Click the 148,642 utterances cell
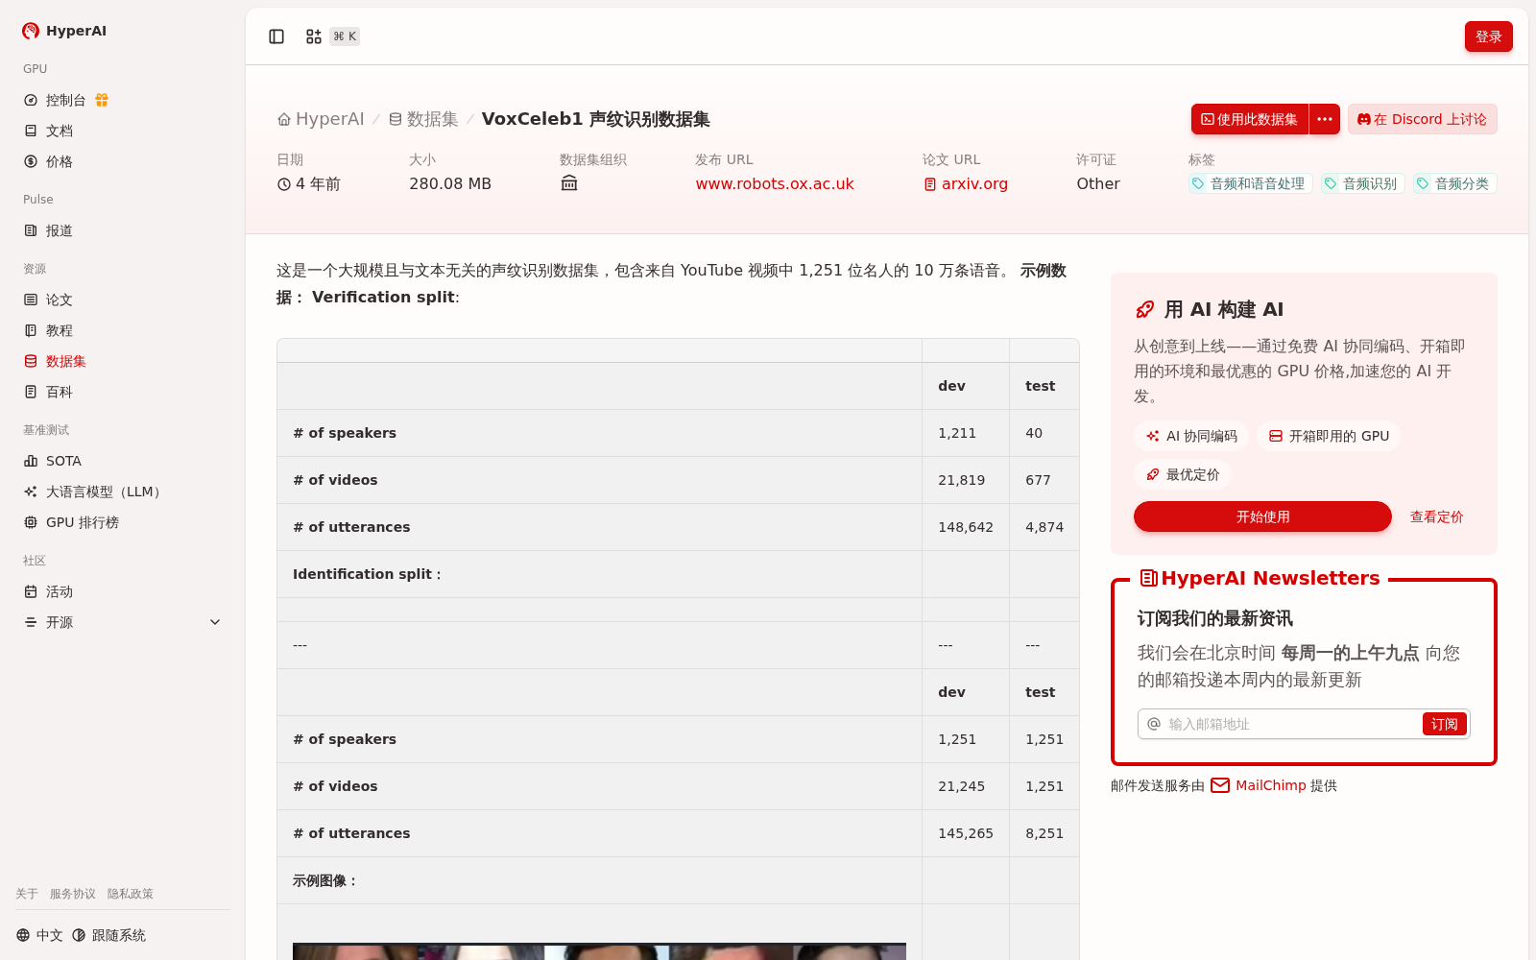Viewport: 1536px width, 960px height. [965, 527]
